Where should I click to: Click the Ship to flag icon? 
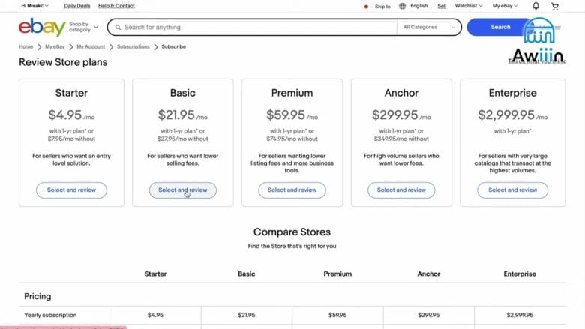point(366,6)
